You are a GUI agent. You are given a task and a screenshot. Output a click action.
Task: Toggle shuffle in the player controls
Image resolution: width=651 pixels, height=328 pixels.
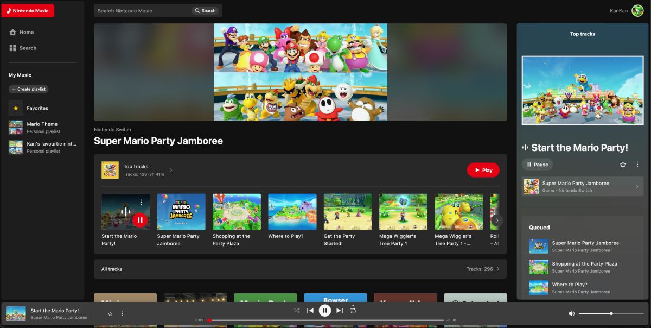click(297, 311)
